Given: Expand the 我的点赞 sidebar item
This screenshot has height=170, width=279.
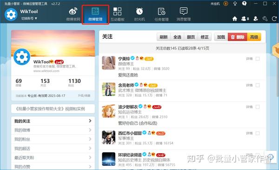Looking at the screenshot, I should (53, 166).
